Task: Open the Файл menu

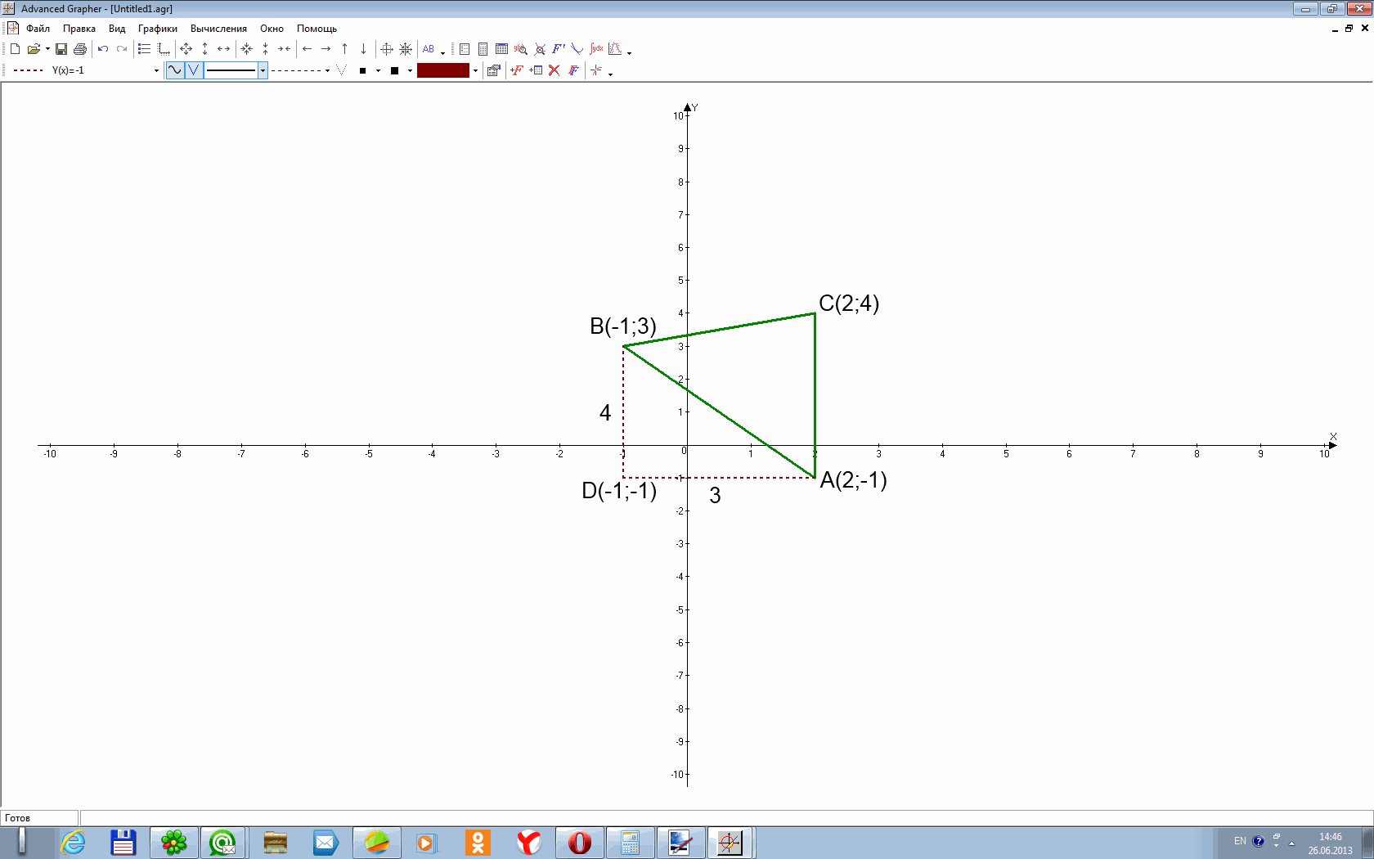Action: click(38, 29)
